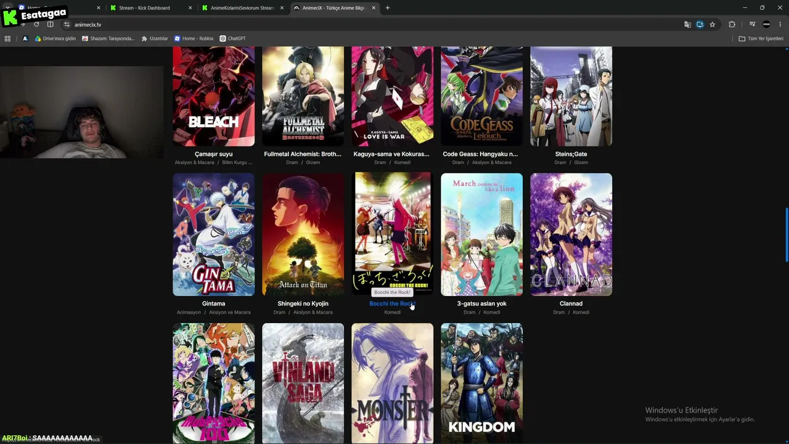
Task: Close the AnimeKizlariniSeviorum Stream tab
Action: 282,8
